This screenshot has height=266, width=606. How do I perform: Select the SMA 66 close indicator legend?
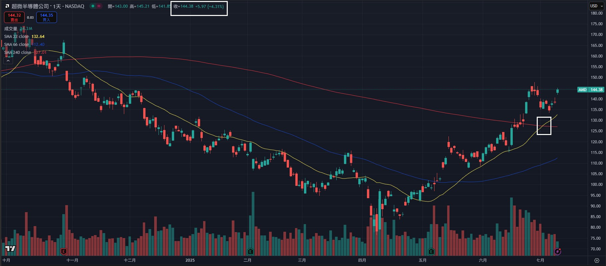coord(17,45)
